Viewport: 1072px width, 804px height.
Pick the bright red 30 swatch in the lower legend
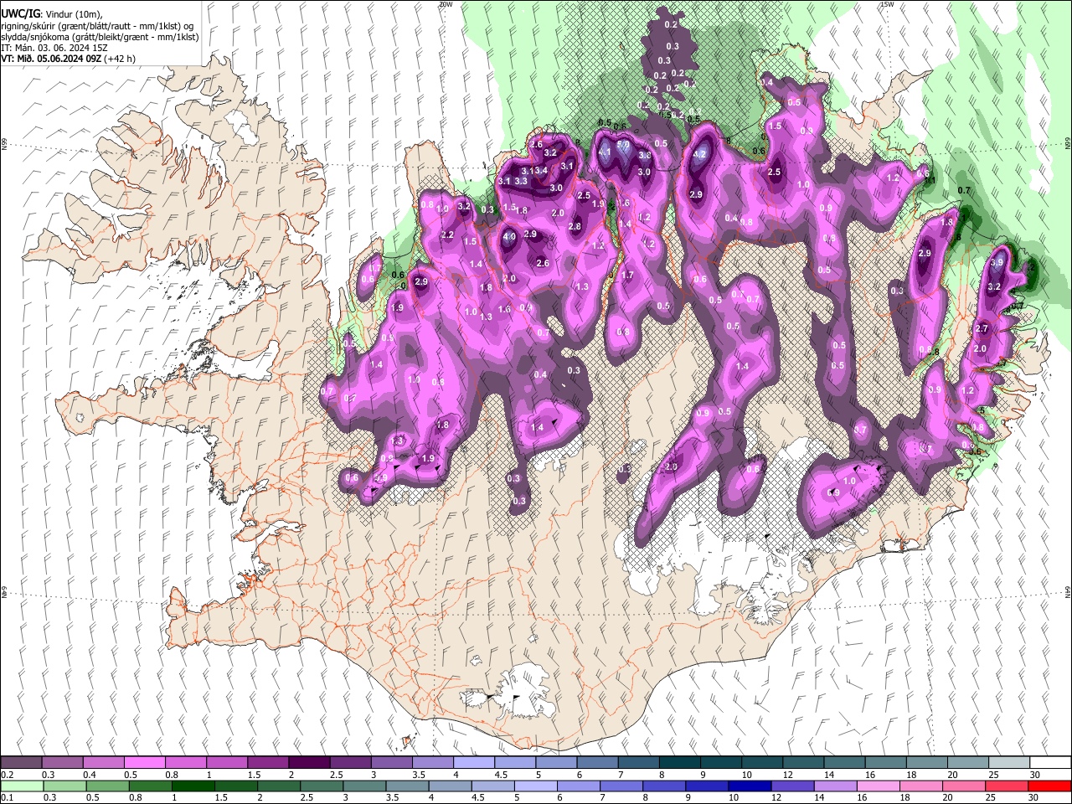pyautogui.click(x=1049, y=786)
